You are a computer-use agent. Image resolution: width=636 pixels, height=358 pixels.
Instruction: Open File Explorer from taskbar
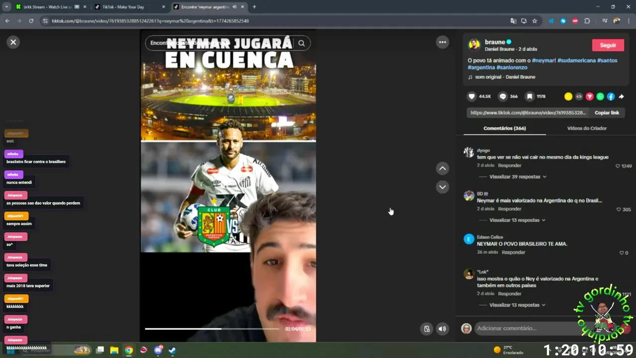pyautogui.click(x=114, y=350)
